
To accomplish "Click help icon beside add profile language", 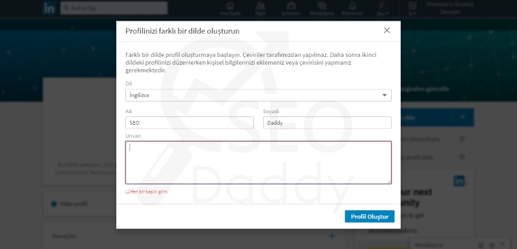I will (462, 157).
